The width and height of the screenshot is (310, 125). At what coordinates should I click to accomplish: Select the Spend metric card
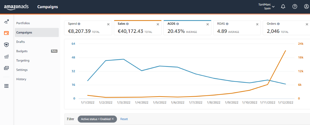88,28
